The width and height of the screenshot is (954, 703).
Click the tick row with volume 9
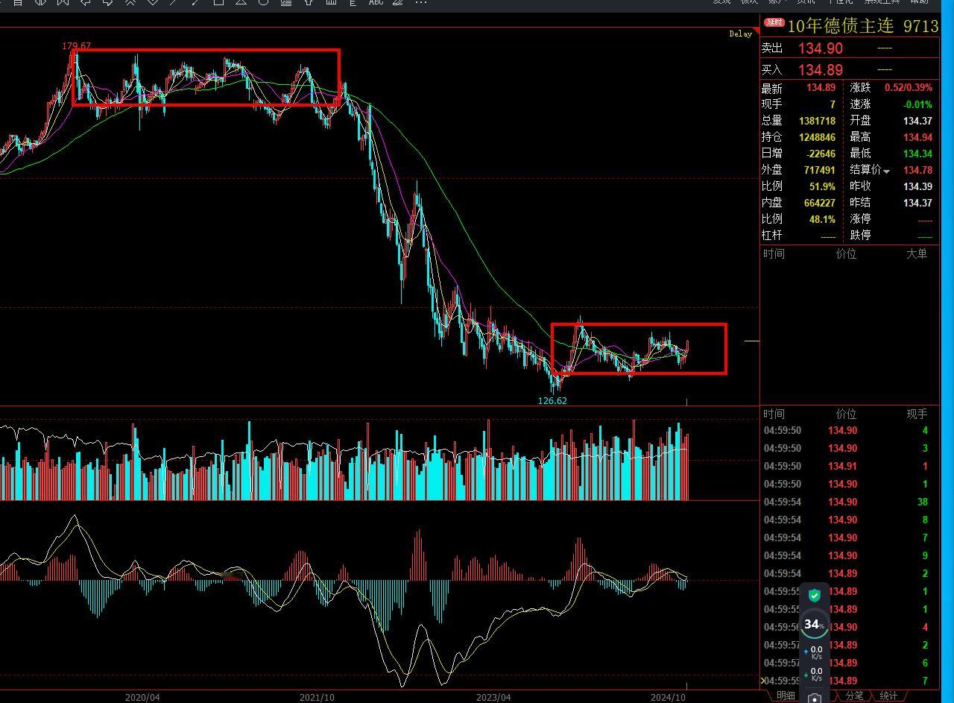849,555
